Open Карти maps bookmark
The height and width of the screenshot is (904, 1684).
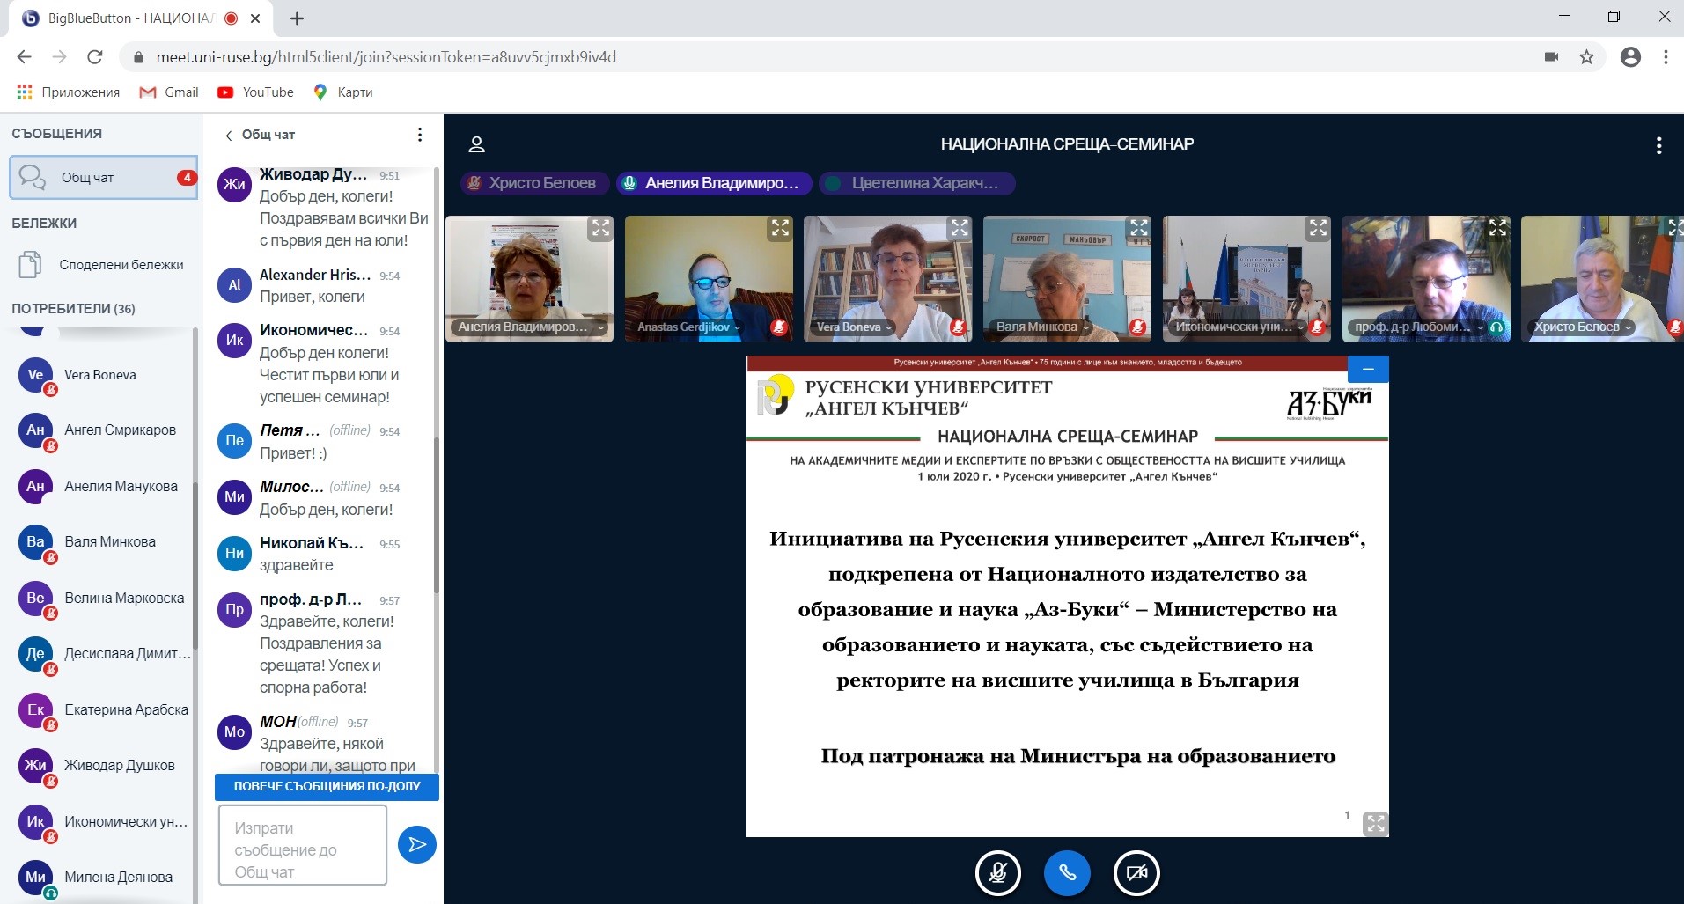coord(342,92)
